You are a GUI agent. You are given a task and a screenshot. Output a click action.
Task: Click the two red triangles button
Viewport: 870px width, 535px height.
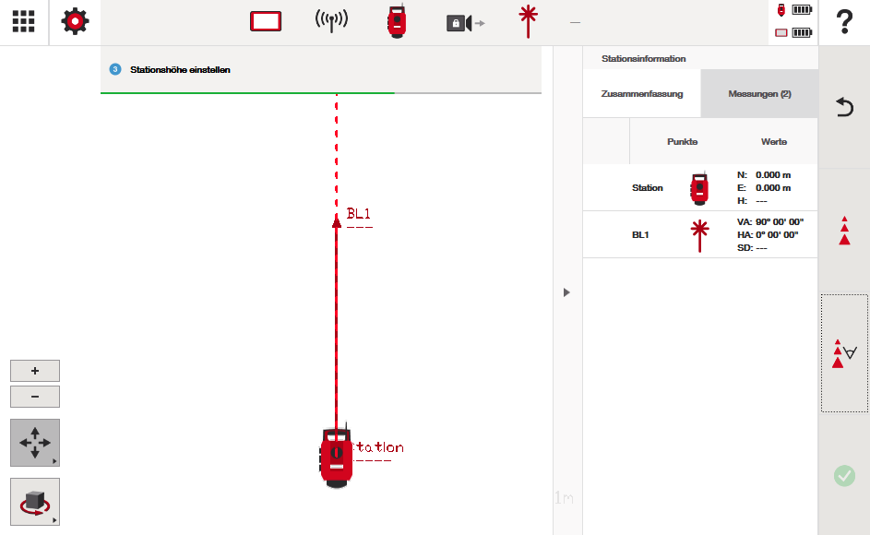[x=843, y=231]
